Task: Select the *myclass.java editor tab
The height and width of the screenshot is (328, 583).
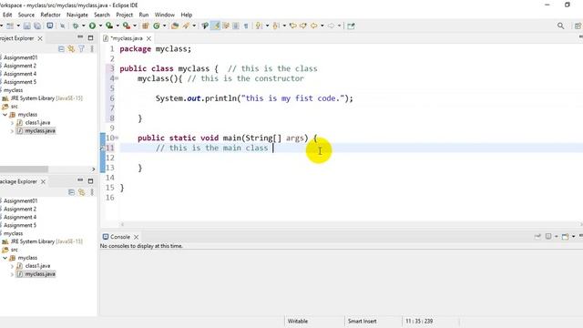Action: 127,38
